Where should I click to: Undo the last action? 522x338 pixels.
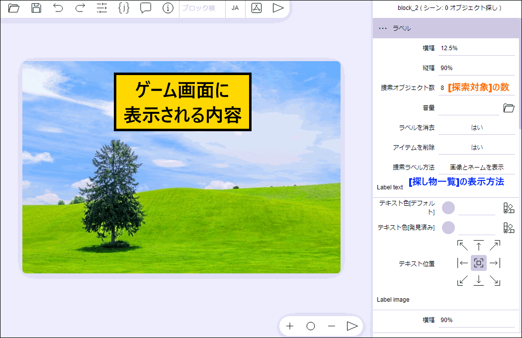58,8
